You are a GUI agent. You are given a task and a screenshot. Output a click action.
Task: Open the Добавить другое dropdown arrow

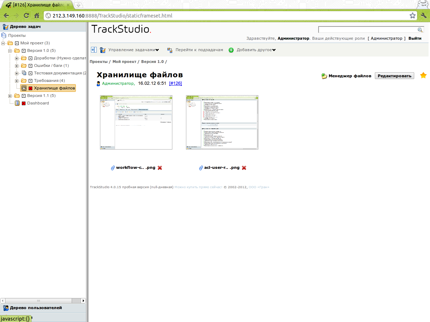(x=274, y=50)
